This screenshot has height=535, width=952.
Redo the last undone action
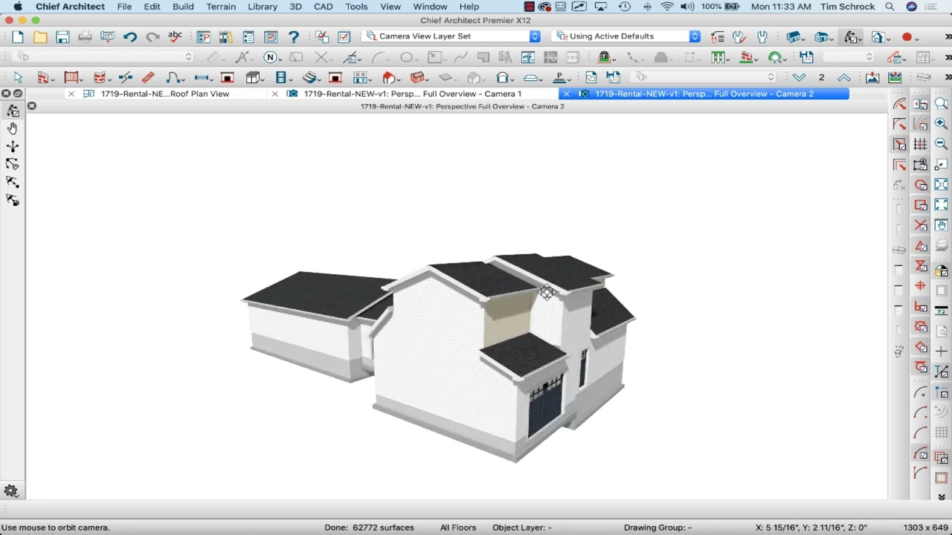pos(152,37)
